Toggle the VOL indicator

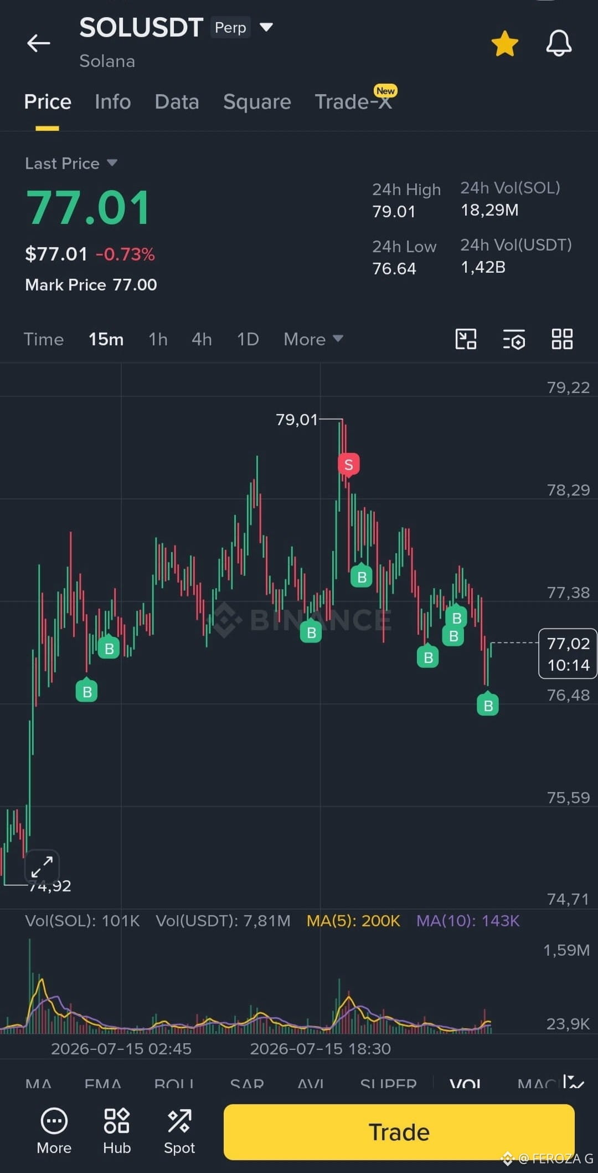coord(465,1083)
